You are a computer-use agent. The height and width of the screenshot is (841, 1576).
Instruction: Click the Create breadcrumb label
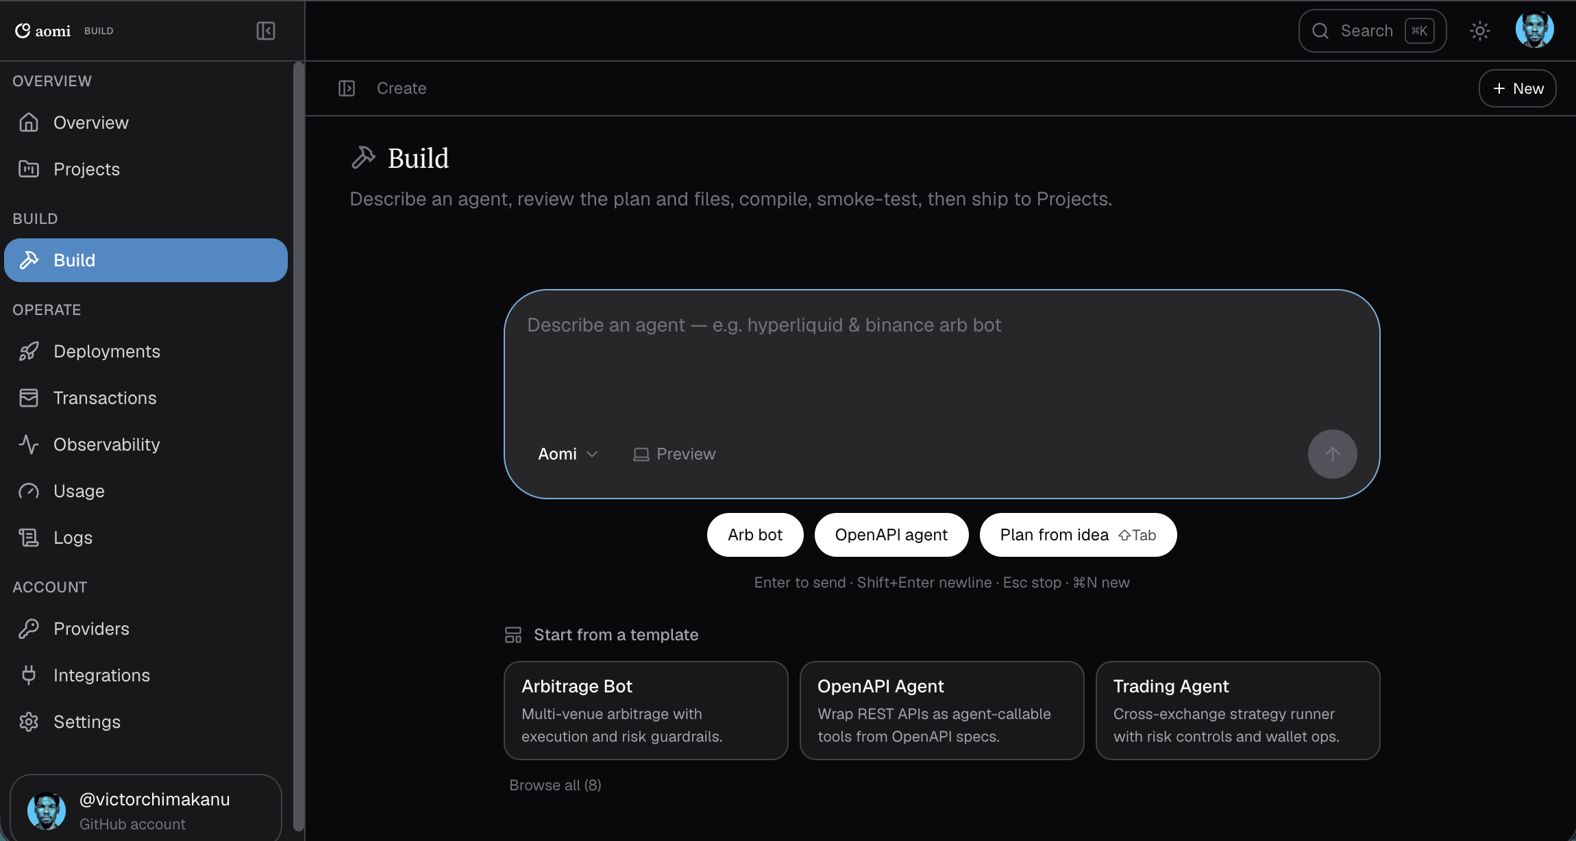[402, 88]
